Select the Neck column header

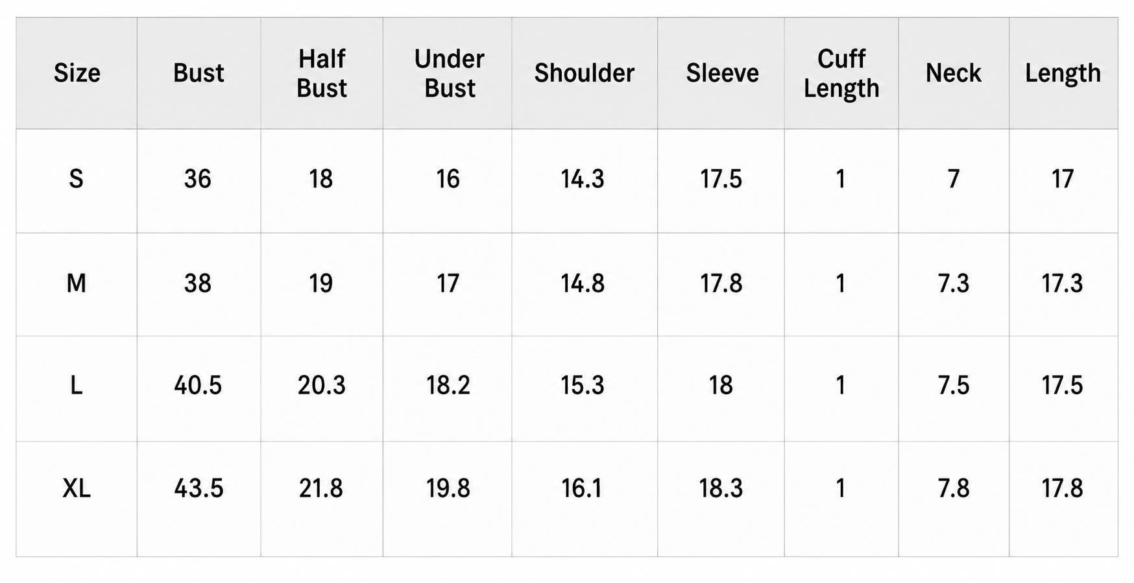click(954, 73)
